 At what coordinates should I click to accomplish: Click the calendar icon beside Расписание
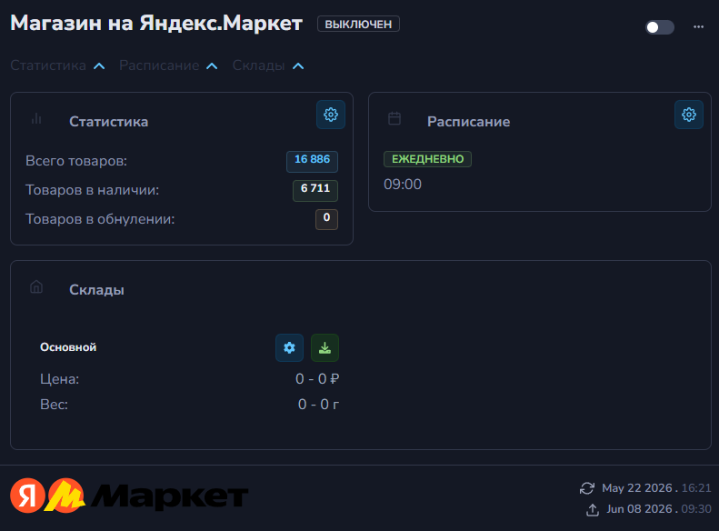pos(394,119)
